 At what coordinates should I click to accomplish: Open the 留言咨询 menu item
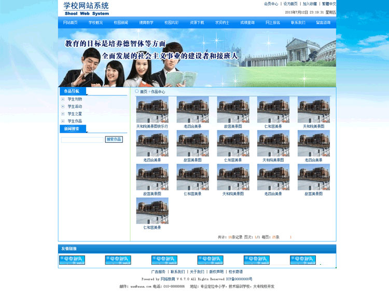tap(323, 23)
